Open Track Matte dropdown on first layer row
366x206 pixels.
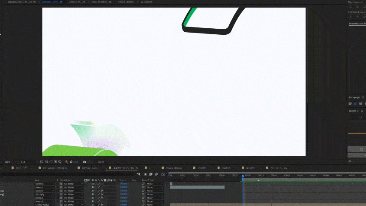[x=73, y=184]
